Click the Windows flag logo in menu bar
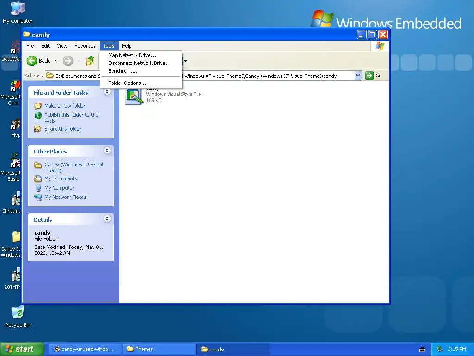The image size is (474, 356). tap(380, 46)
